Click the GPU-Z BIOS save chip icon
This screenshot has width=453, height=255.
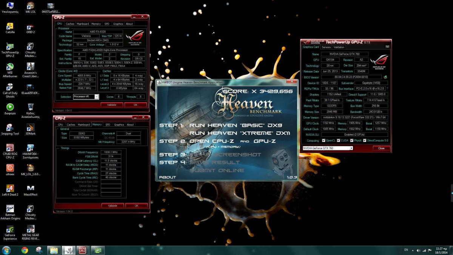[x=385, y=77]
